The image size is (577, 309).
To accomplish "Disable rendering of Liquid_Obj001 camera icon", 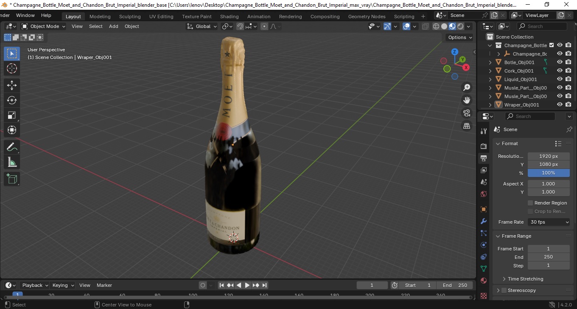I will [x=569, y=79].
